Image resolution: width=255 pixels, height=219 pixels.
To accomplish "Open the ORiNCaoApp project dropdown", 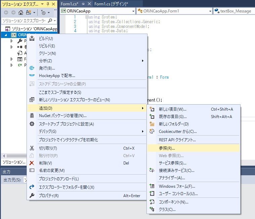I will pyautogui.click(x=133, y=11).
